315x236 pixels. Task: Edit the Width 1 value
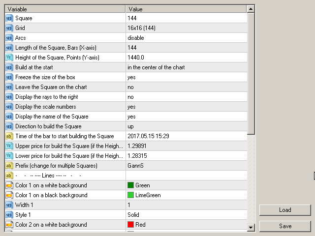click(x=187, y=205)
